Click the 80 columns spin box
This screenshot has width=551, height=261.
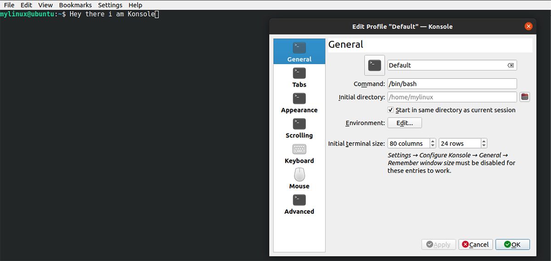click(412, 144)
